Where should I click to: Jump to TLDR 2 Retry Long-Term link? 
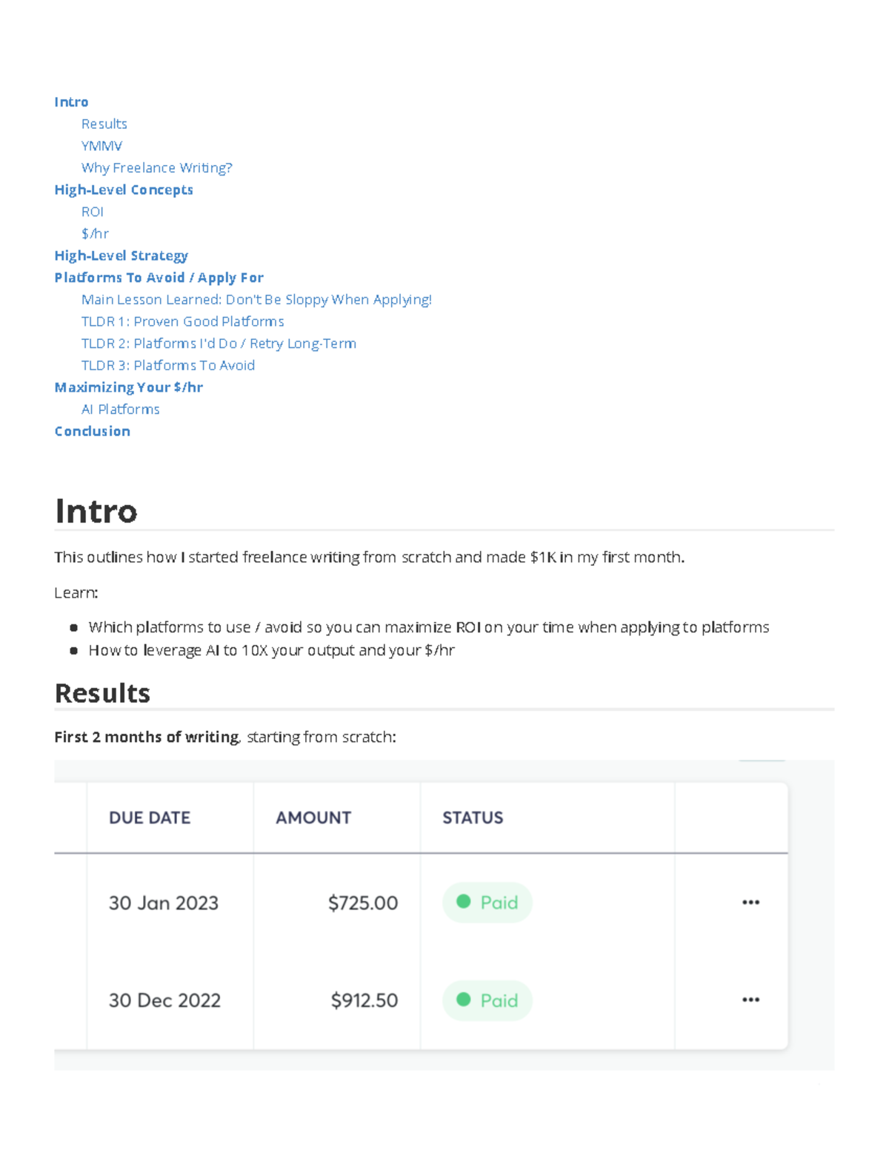tap(219, 344)
